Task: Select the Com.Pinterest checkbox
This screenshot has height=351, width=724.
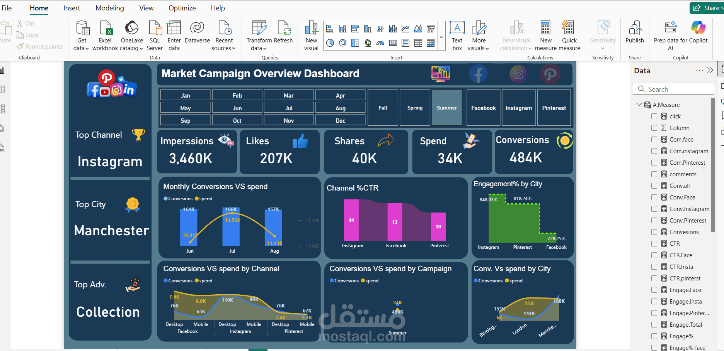Action: (654, 162)
